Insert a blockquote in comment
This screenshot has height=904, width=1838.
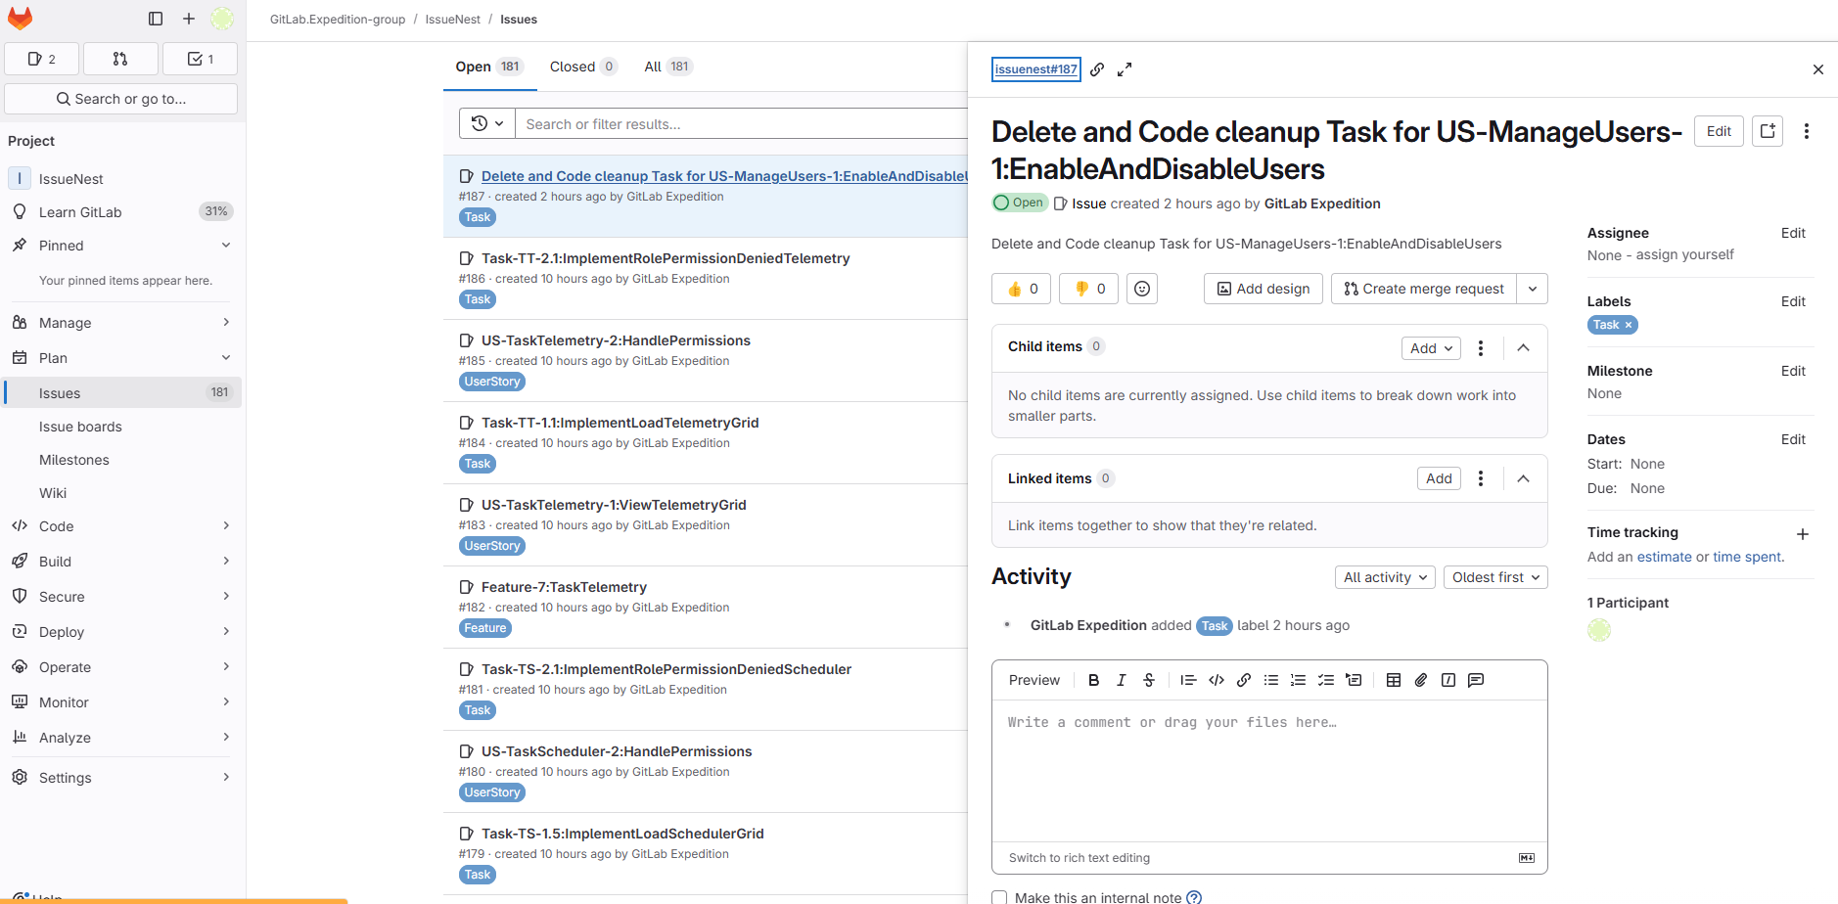tap(1188, 680)
